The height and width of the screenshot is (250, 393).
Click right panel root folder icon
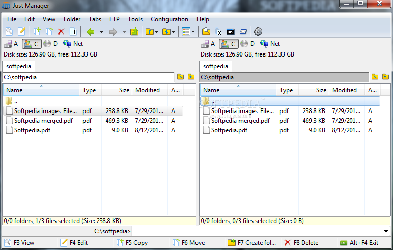coord(375,77)
